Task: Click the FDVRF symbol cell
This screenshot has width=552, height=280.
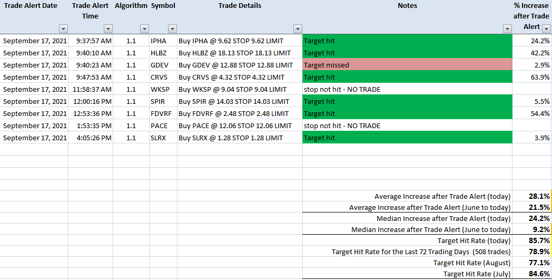Action: (x=163, y=113)
